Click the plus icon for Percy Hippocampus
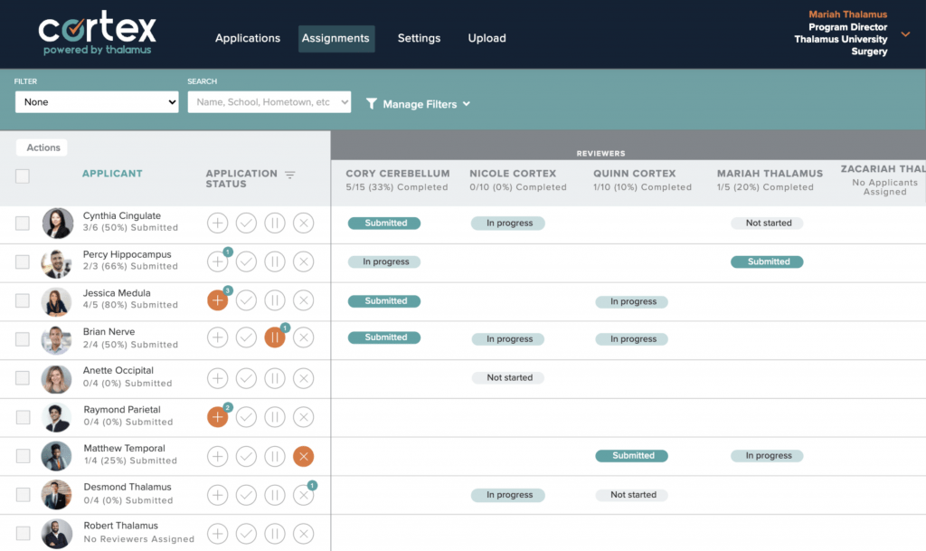 [217, 261]
